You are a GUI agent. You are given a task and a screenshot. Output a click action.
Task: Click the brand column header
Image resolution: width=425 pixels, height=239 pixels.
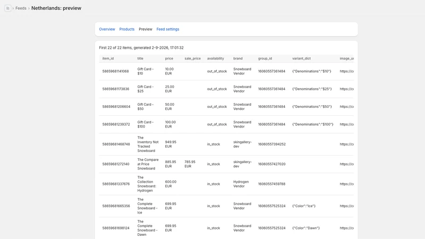[x=238, y=58]
